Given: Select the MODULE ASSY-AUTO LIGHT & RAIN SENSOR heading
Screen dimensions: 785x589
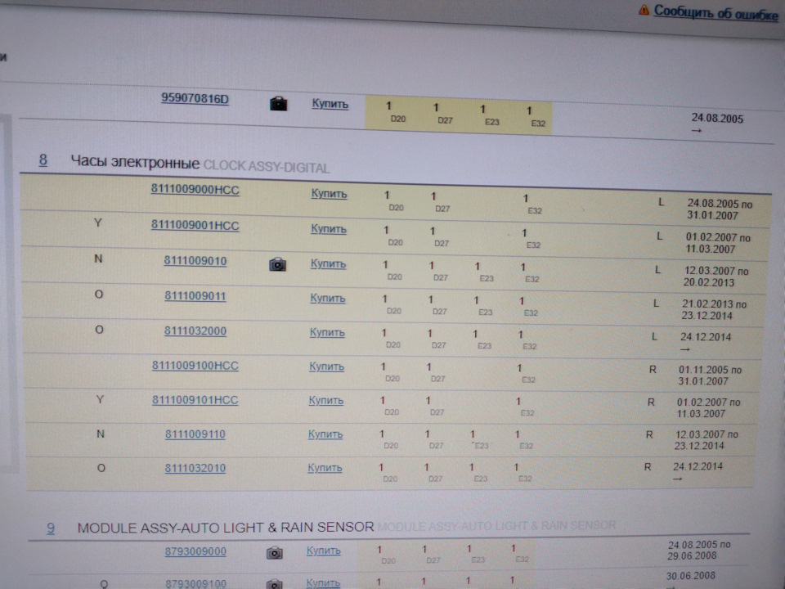Looking at the screenshot, I should coord(226,528).
